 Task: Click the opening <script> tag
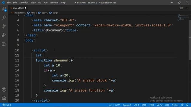[40, 50]
